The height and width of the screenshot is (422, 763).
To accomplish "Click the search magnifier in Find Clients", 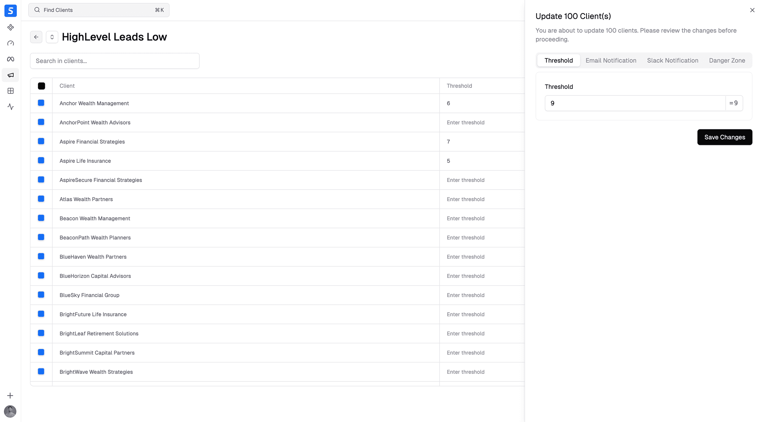I will (x=37, y=10).
